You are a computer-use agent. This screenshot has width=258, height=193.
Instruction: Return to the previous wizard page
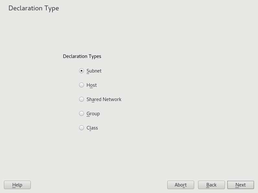pyautogui.click(x=211, y=185)
